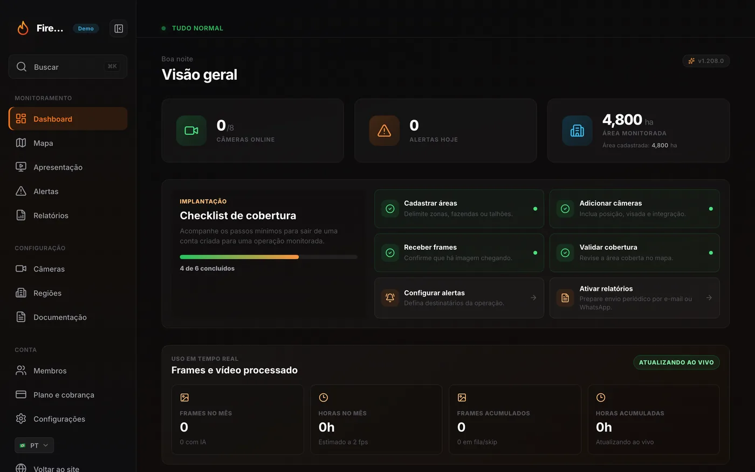Click the check circle on Adicionar câmeras
This screenshot has height=472, width=755.
(565, 209)
